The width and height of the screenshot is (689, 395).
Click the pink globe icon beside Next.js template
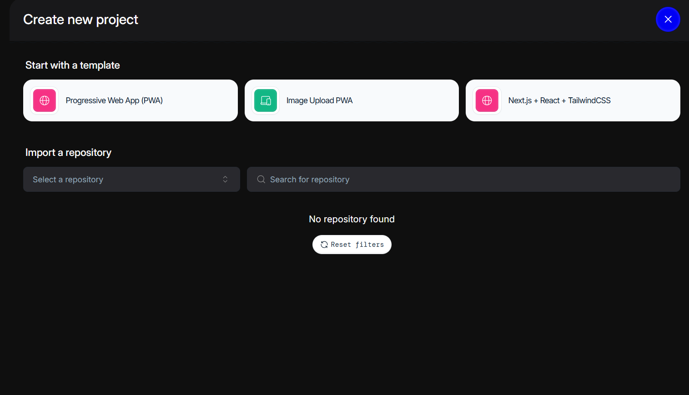coord(487,100)
